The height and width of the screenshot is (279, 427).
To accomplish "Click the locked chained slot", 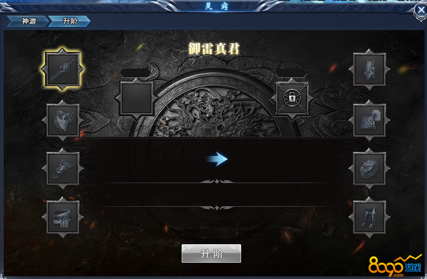I will [x=292, y=98].
